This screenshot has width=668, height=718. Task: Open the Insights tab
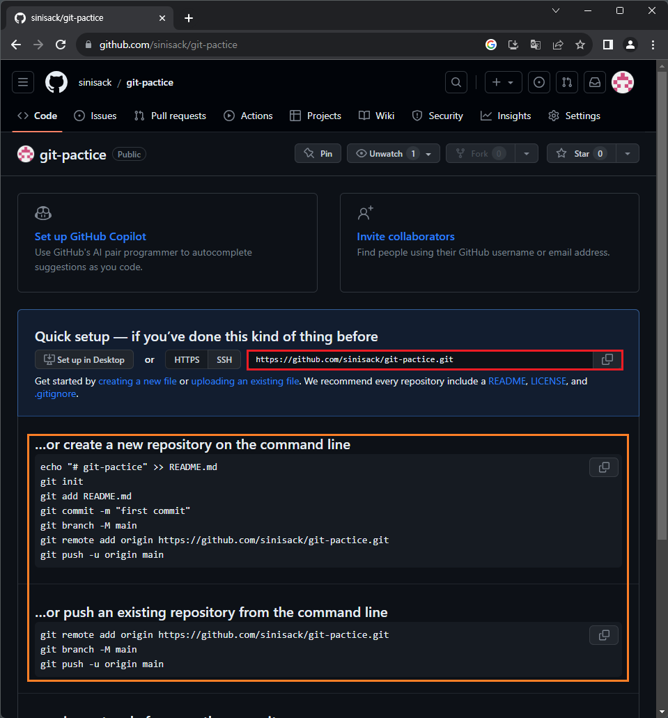[x=505, y=116]
